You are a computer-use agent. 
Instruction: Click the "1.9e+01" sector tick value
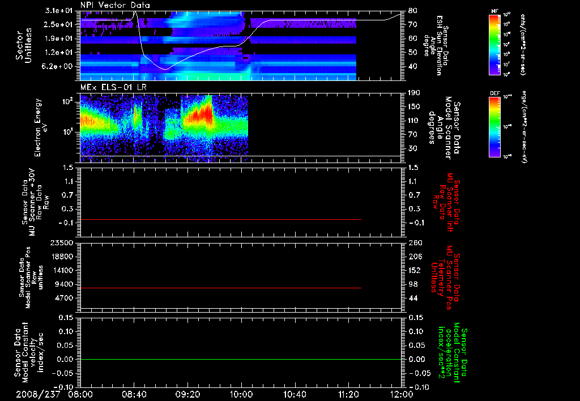point(58,39)
